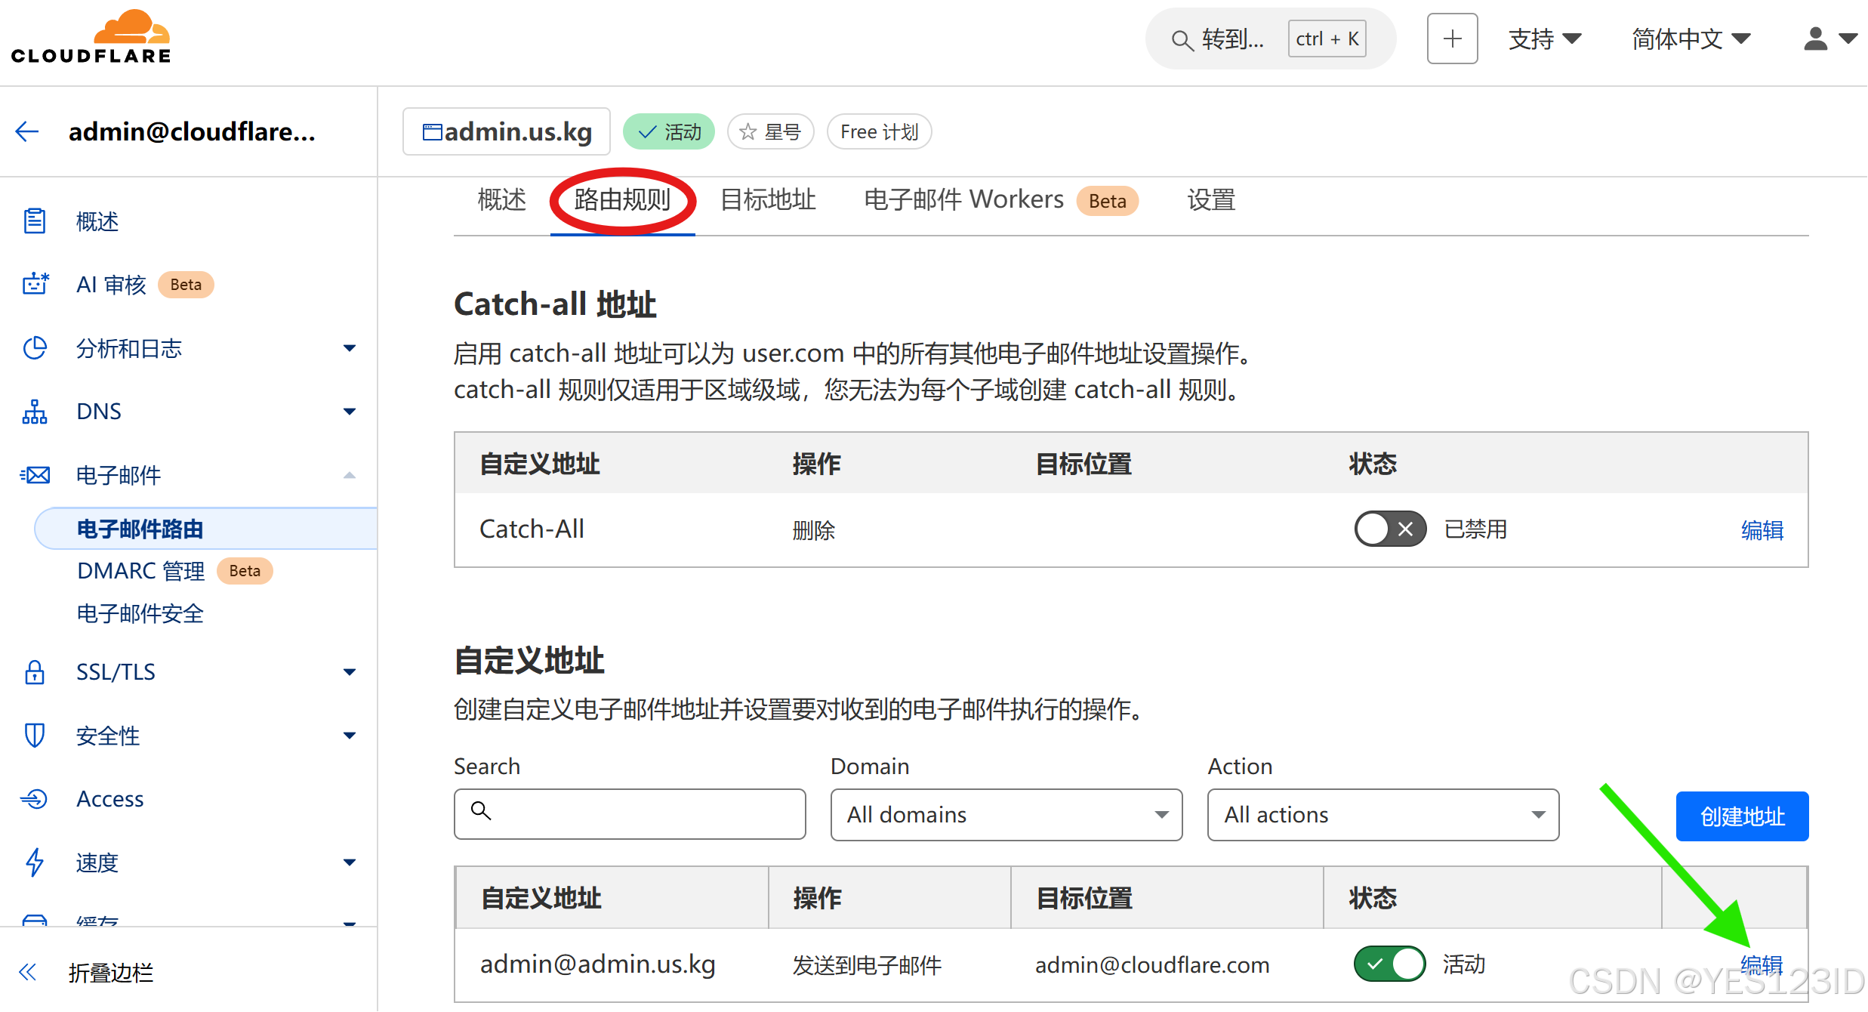
Task: Click the 创建地址 button
Action: pos(1741,816)
